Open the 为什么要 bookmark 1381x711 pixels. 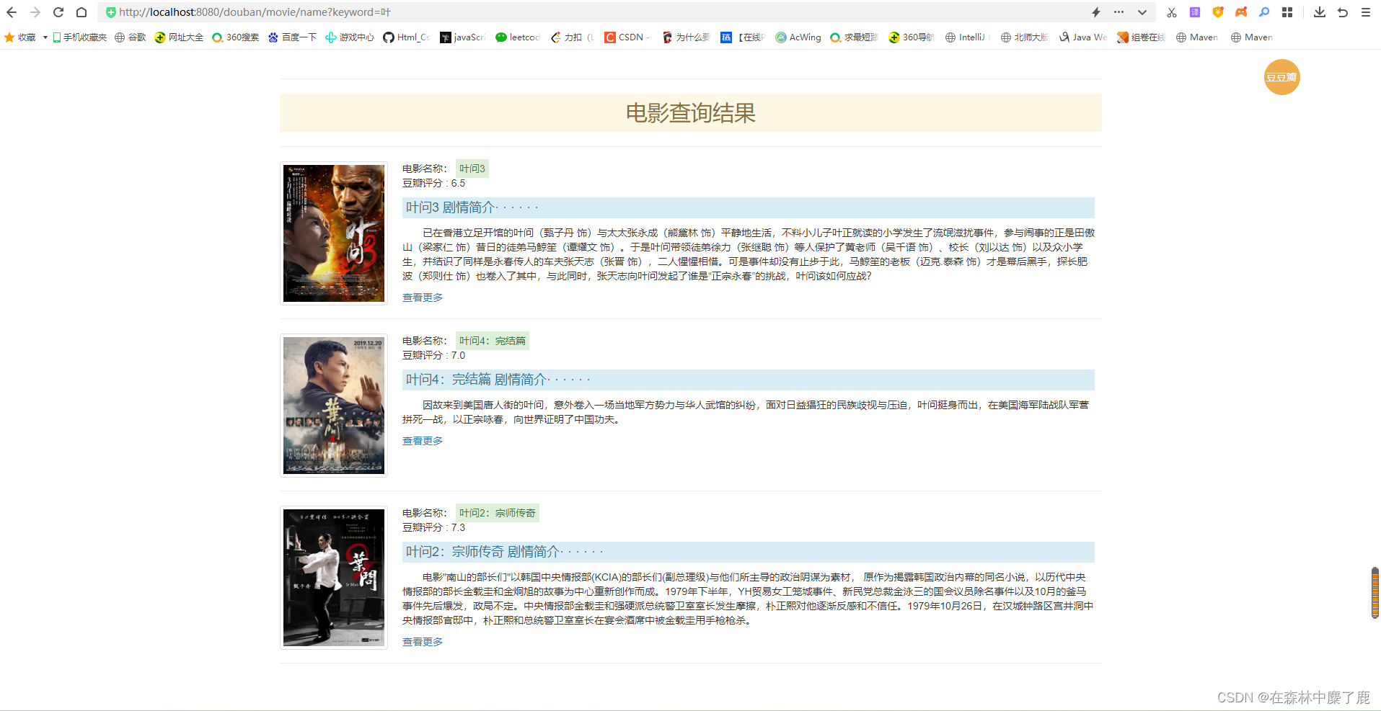pos(686,37)
